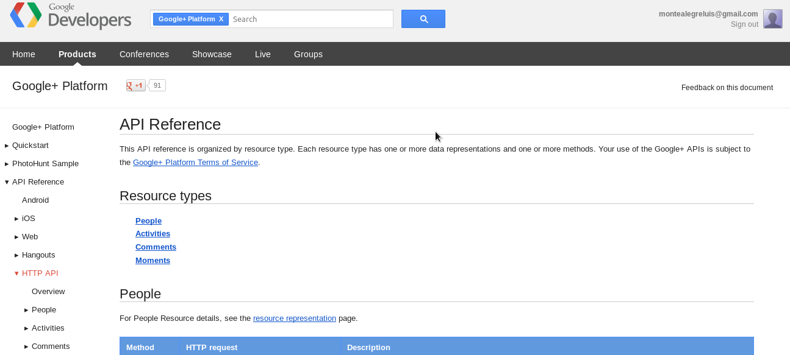Expand the Hangouts sidebar arrow
Screen dimensions: 790x355
pyautogui.click(x=16, y=256)
